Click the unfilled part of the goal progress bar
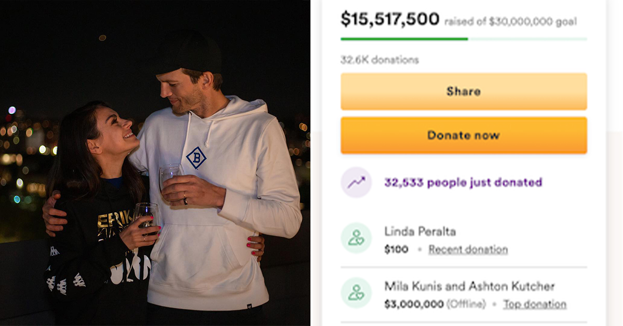The width and height of the screenshot is (623, 326). [x=527, y=39]
